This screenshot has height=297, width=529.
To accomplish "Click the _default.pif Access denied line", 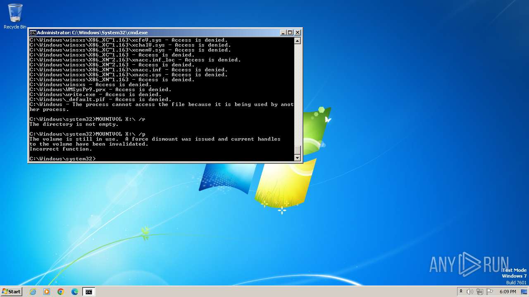I will 100,99.
